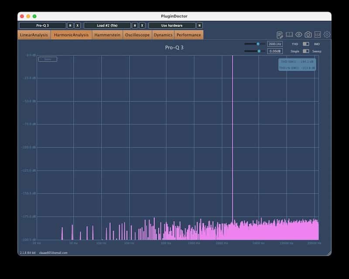Viewport: 349px width, 279px height.
Task: Click the frequency slider handle
Action: point(258,44)
